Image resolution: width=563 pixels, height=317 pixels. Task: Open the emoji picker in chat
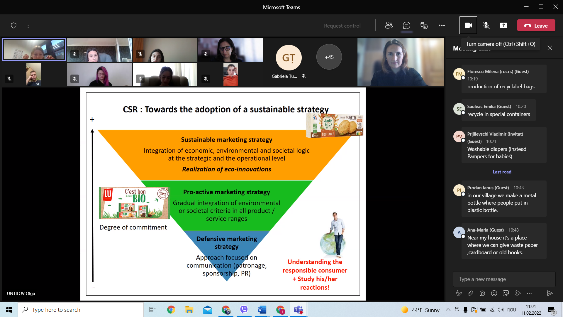[494, 293]
